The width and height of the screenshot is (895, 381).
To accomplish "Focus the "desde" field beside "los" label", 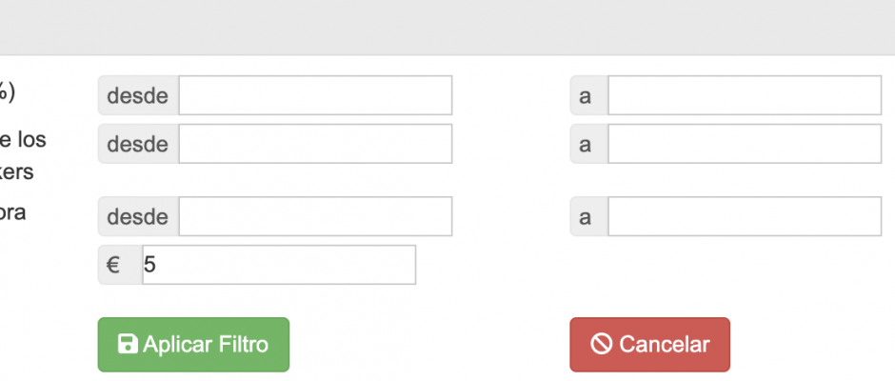I will click(x=316, y=144).
